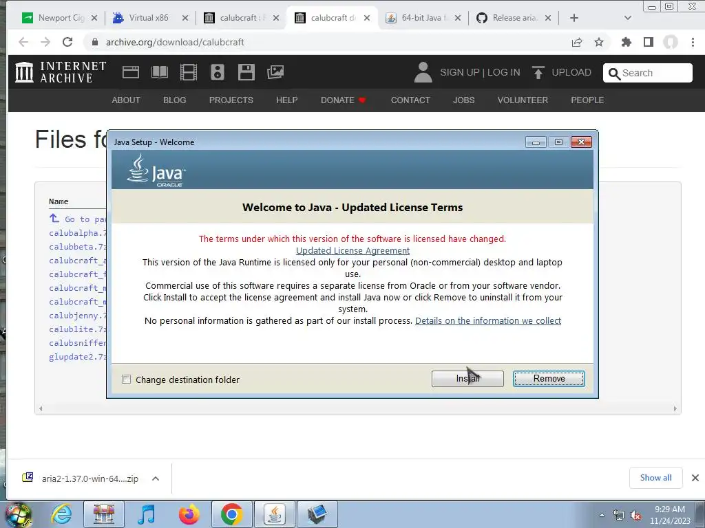Open the CONTACT menu item
705x528 pixels.
click(410, 100)
